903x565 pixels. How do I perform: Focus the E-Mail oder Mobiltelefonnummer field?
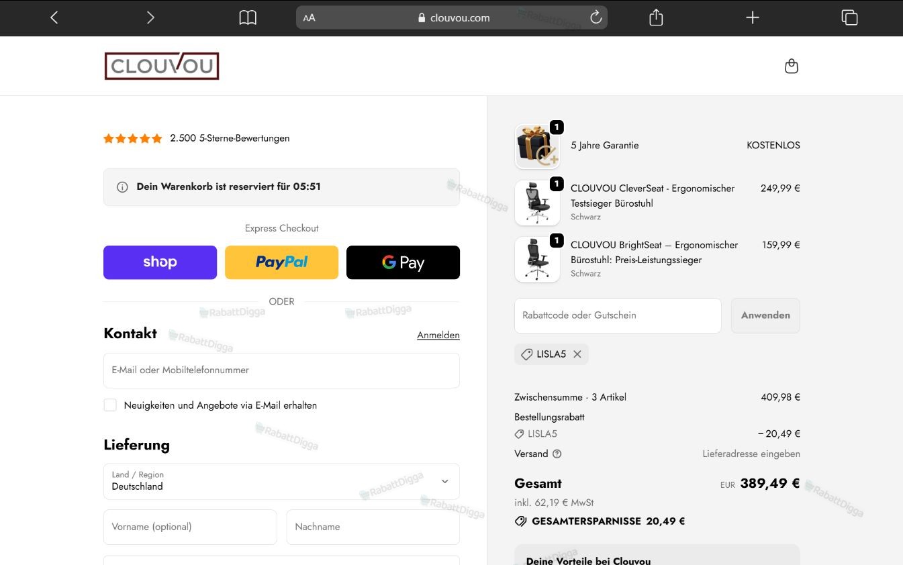tap(281, 370)
